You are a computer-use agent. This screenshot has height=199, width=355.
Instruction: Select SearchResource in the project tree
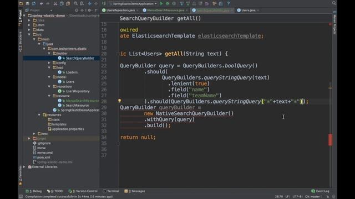click(77, 106)
